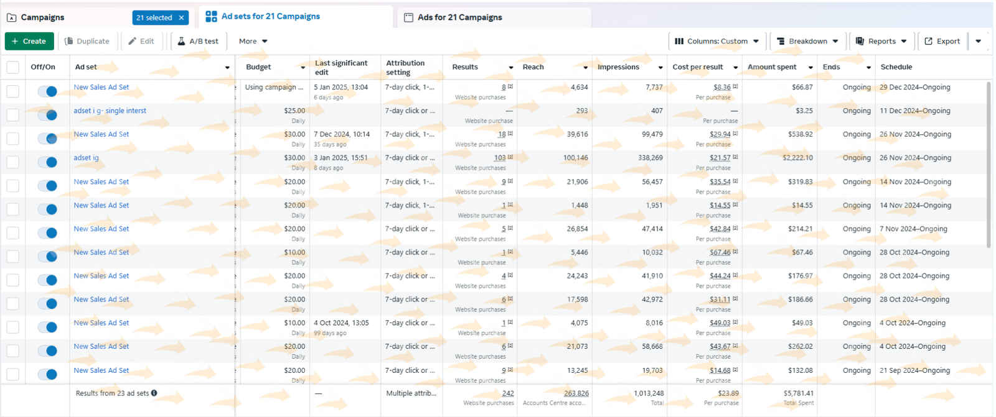Open the Columns: Custom dropdown

716,41
